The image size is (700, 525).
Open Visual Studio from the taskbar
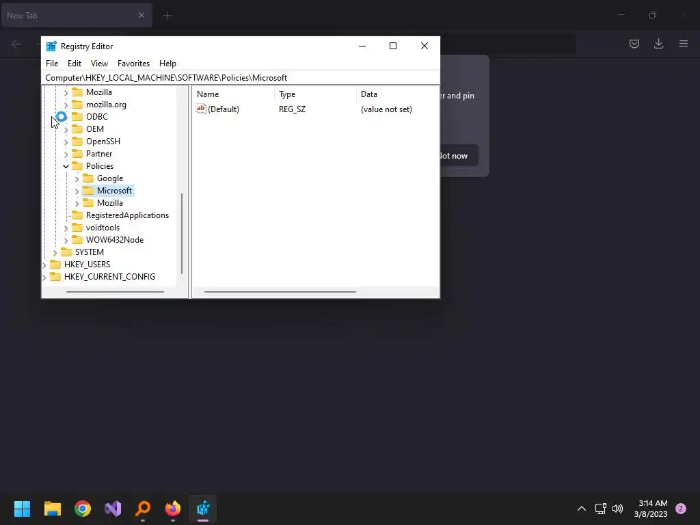pos(113,509)
